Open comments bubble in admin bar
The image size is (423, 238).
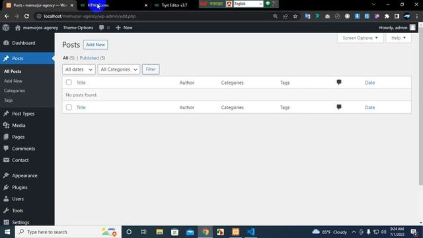click(x=104, y=28)
